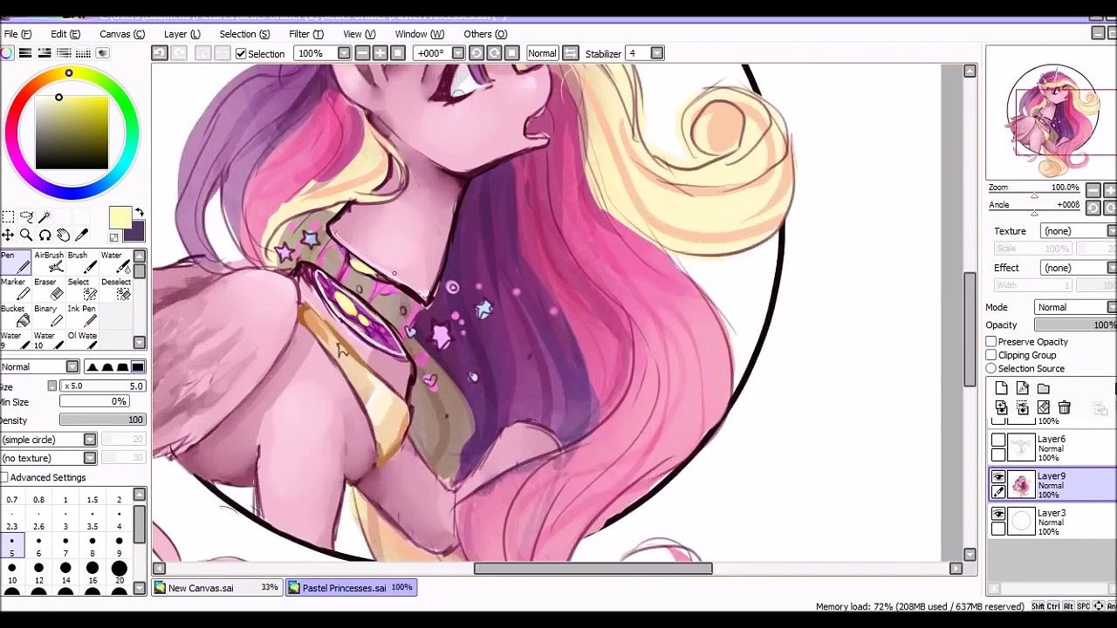
Task: Open the layer Mode dropdown
Action: tap(1075, 307)
